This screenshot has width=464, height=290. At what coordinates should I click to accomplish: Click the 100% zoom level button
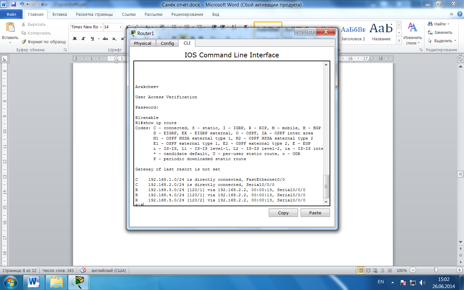click(x=401, y=270)
